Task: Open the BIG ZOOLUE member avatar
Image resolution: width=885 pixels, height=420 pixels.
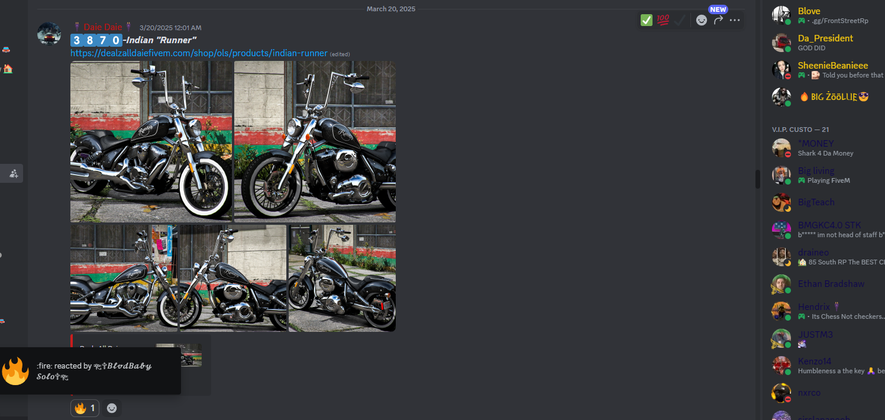Action: point(781,97)
